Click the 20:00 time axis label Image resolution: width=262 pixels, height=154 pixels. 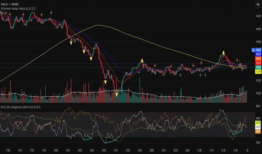click(152, 150)
